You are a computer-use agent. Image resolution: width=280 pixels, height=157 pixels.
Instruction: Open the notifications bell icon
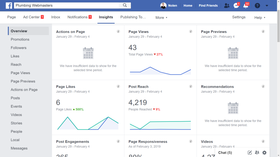[x=246, y=5]
